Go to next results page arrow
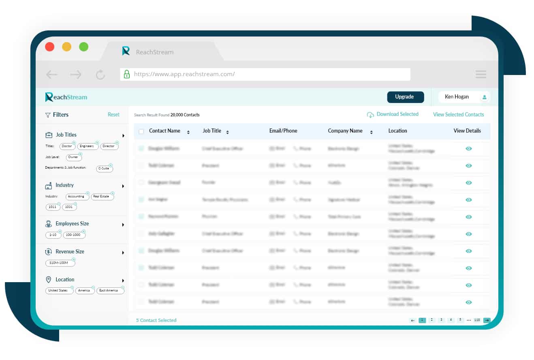Image resolution: width=534 pixels, height=360 pixels. tap(487, 320)
